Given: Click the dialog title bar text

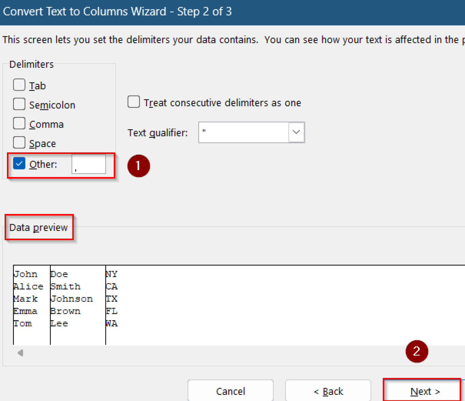Looking at the screenshot, I should 117,12.
